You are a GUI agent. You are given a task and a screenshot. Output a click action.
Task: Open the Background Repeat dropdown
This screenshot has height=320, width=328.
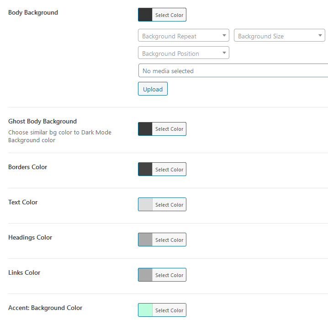[183, 36]
